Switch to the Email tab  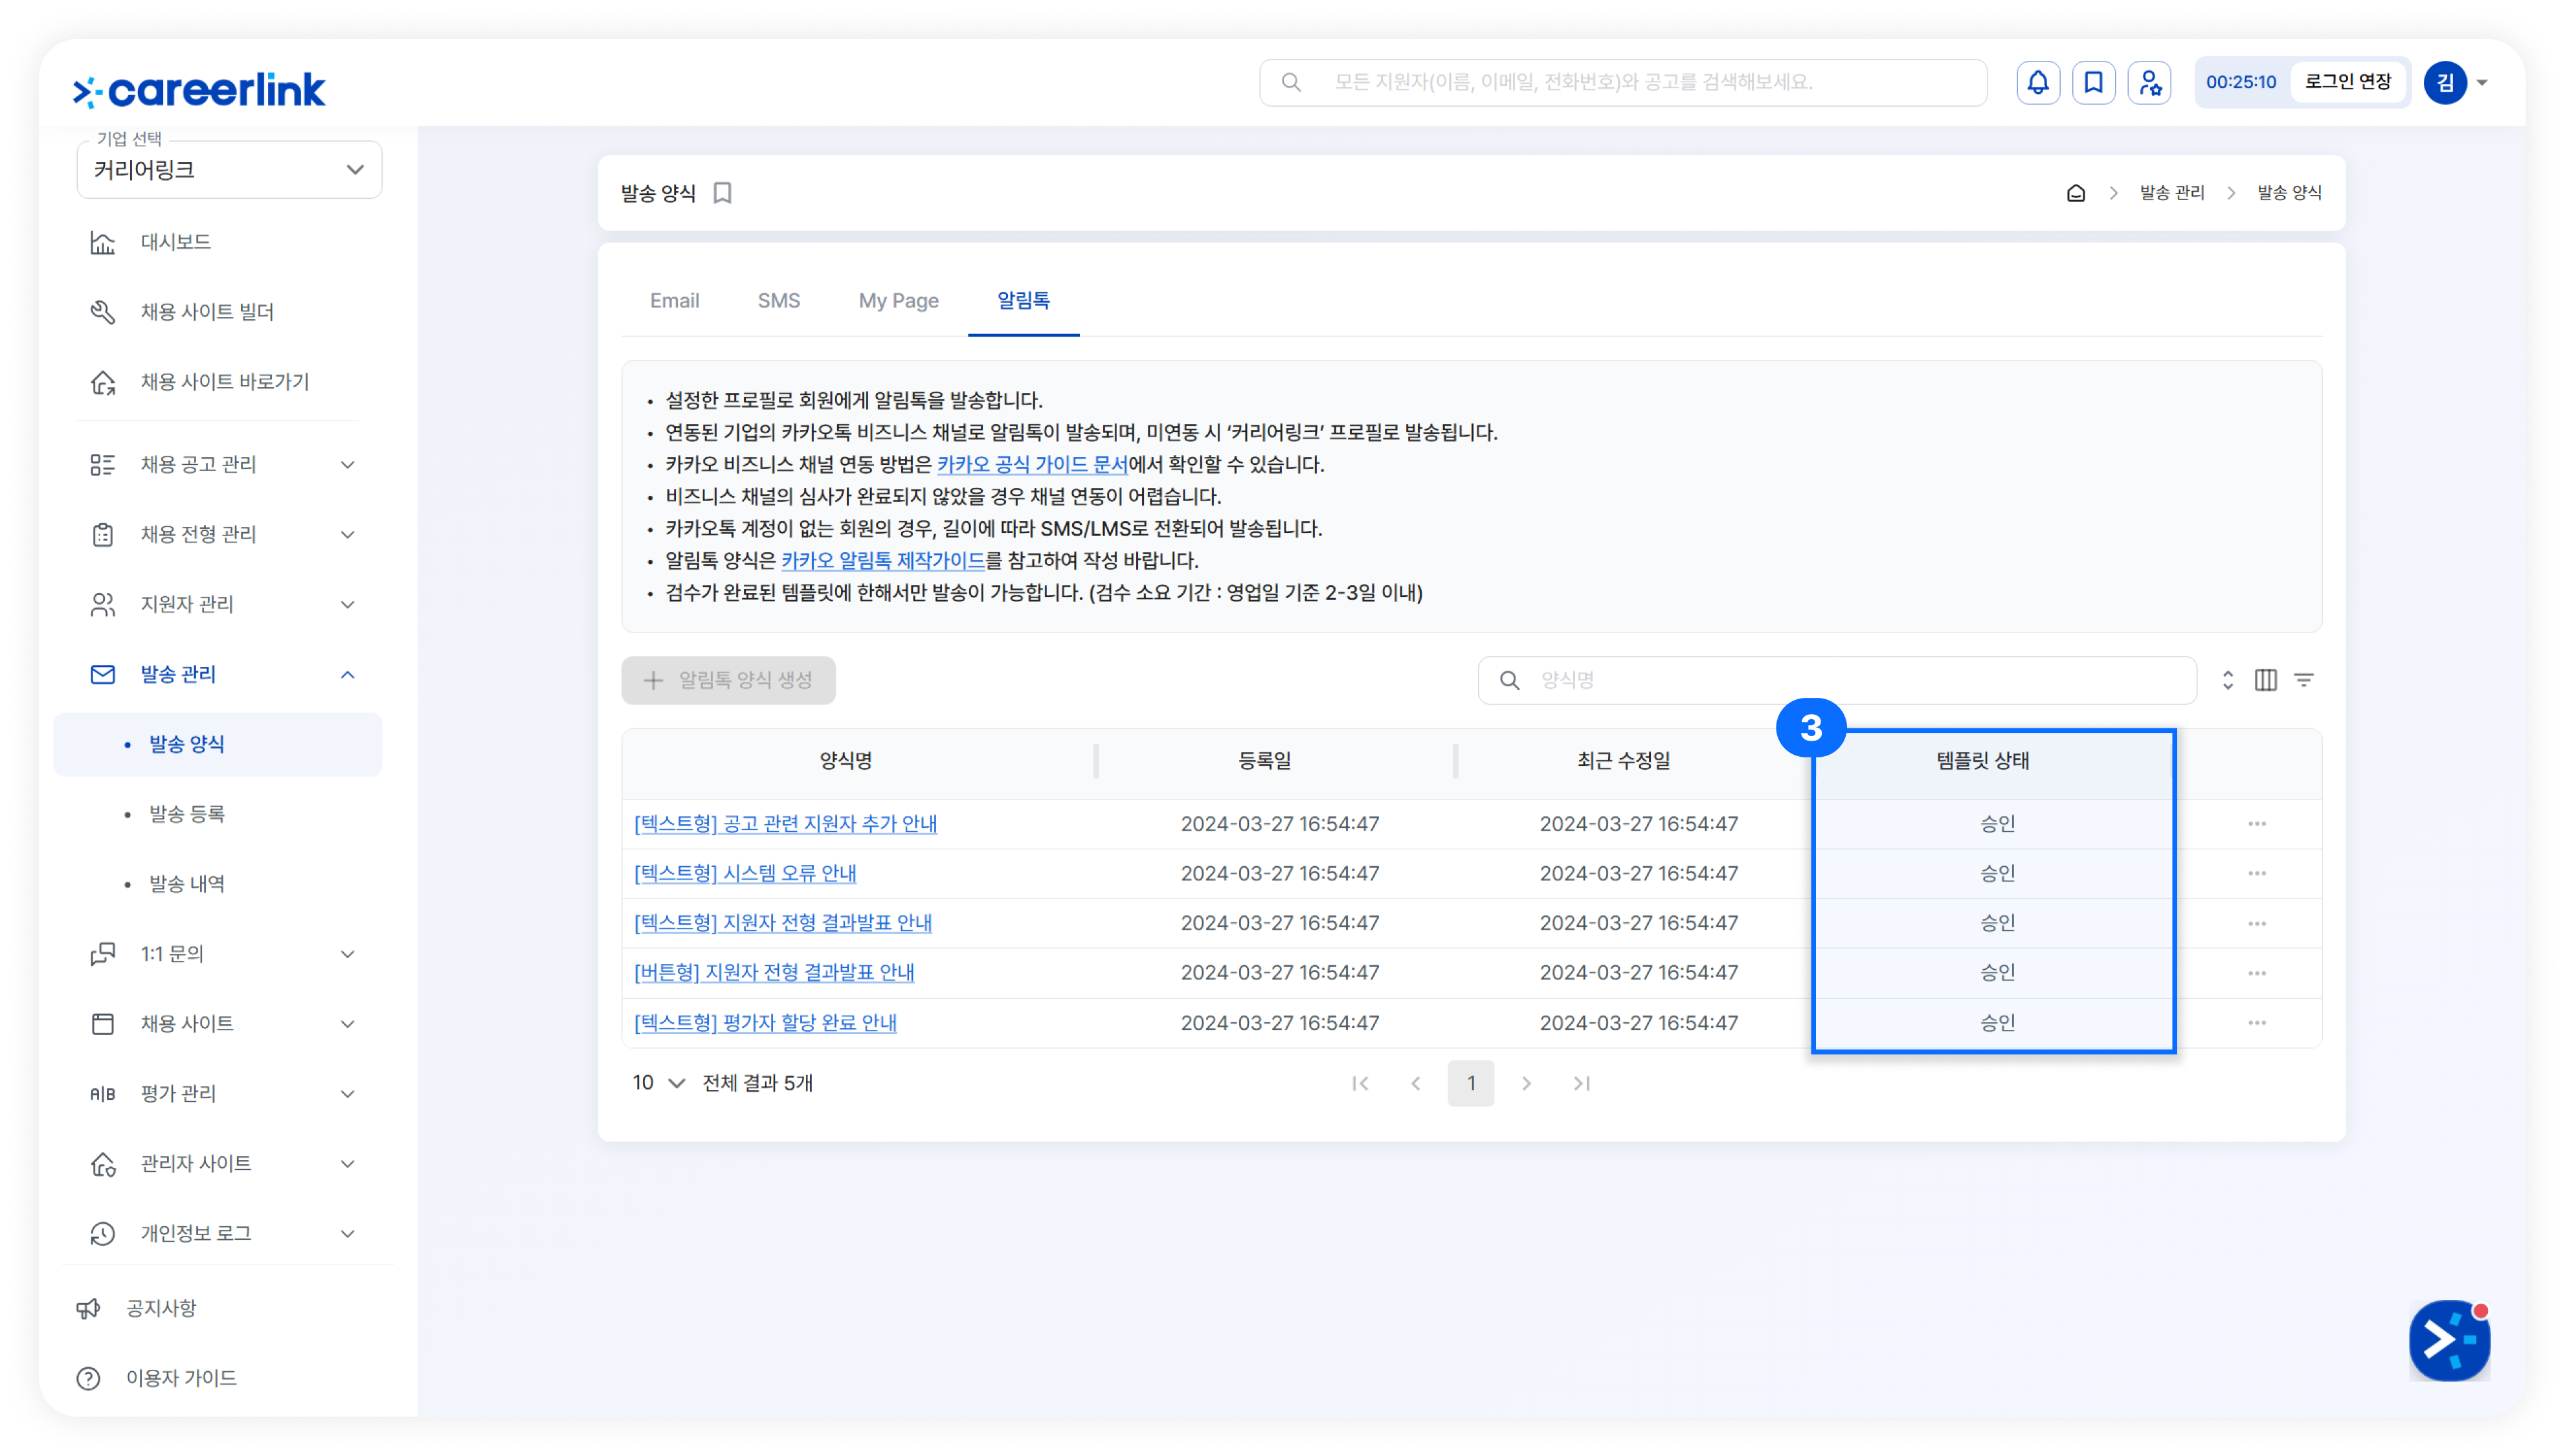click(x=674, y=301)
